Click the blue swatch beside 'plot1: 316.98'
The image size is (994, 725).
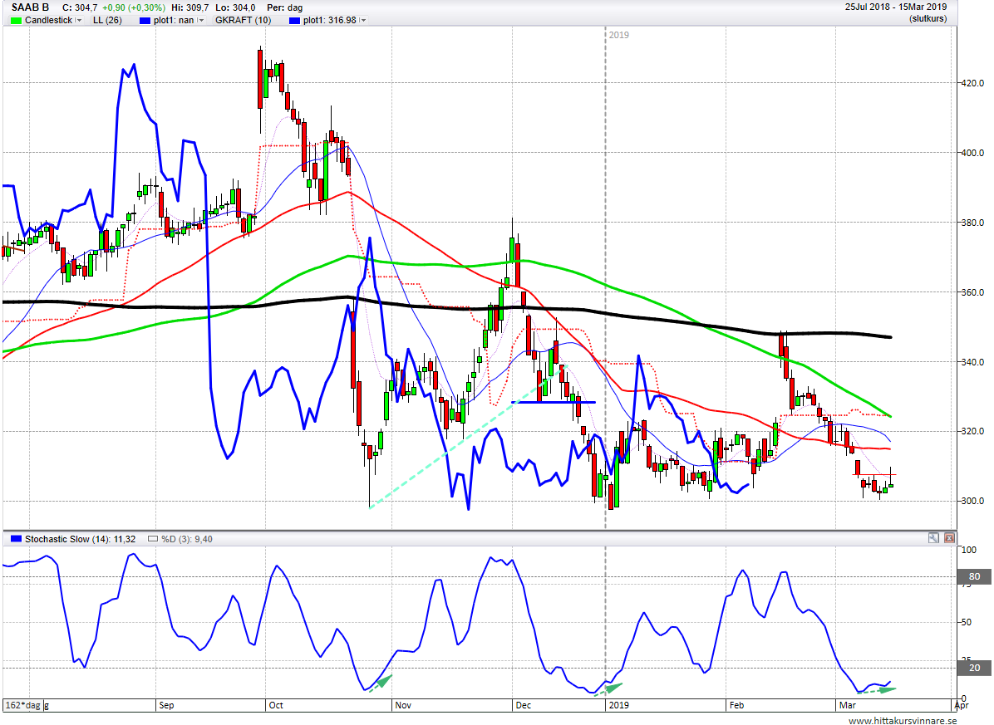point(295,20)
